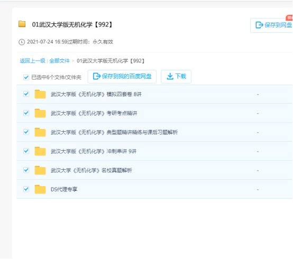Viewport: 293px width, 259px height.
Task: Uncheck the 典型题精讲精练与课后习题解析 checkbox
Action: tap(26, 132)
